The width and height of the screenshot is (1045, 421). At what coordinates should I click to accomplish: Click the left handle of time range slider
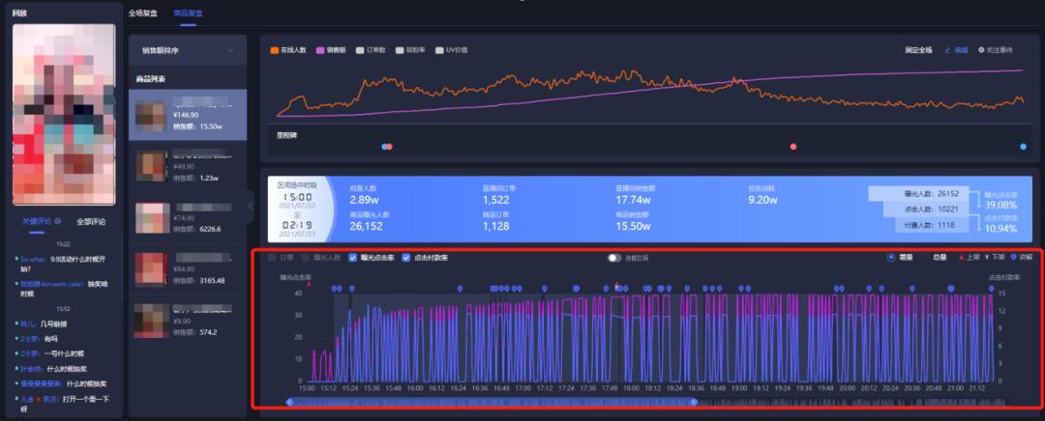coord(290,402)
